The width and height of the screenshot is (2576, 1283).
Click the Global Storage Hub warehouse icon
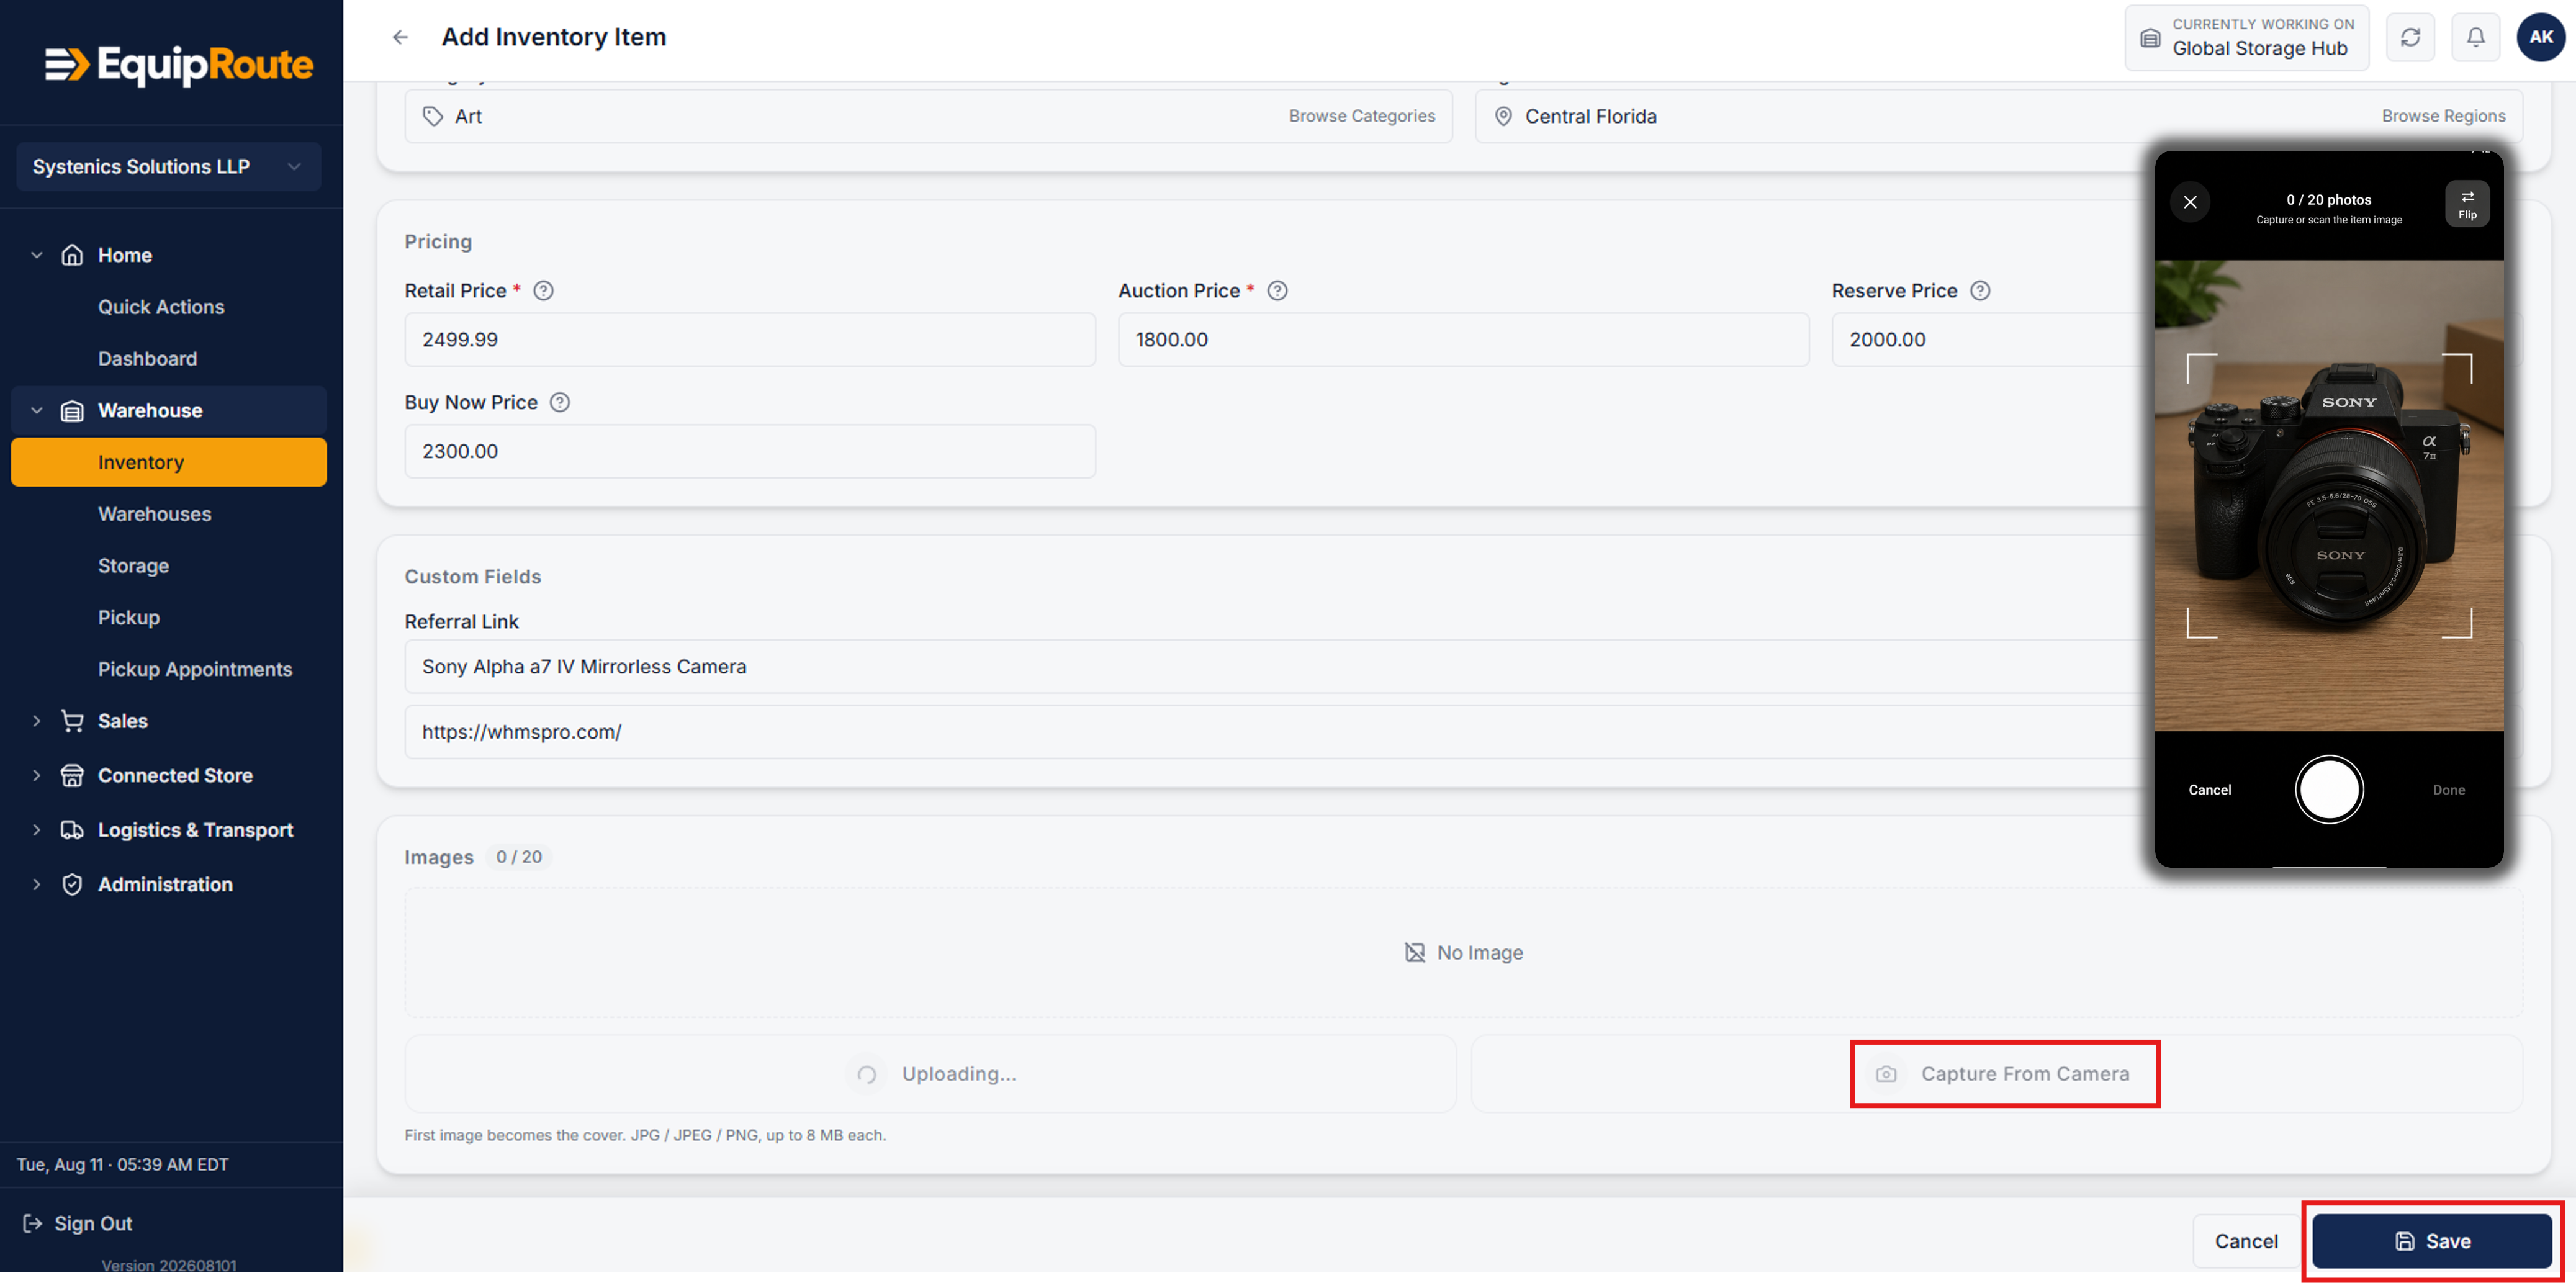[x=2150, y=38]
